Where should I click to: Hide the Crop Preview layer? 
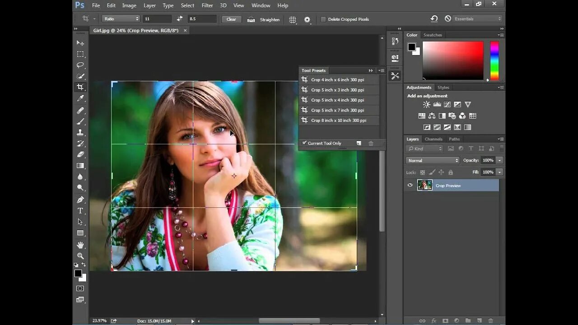tap(410, 185)
